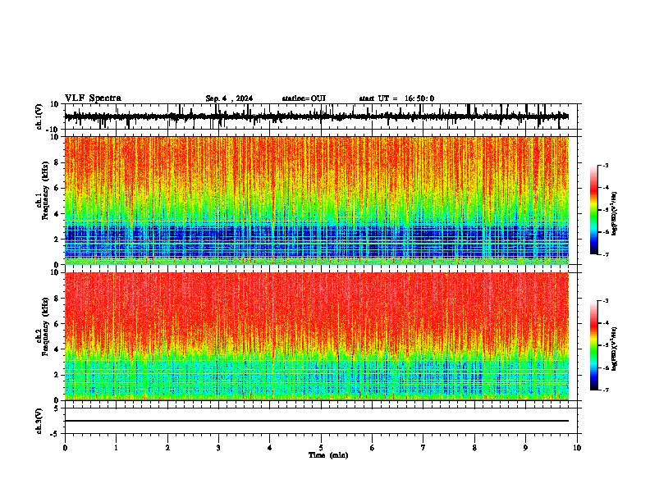Click the ch.1 spectrogram color scale bar
The width and height of the screenshot is (650, 502).
pos(594,210)
